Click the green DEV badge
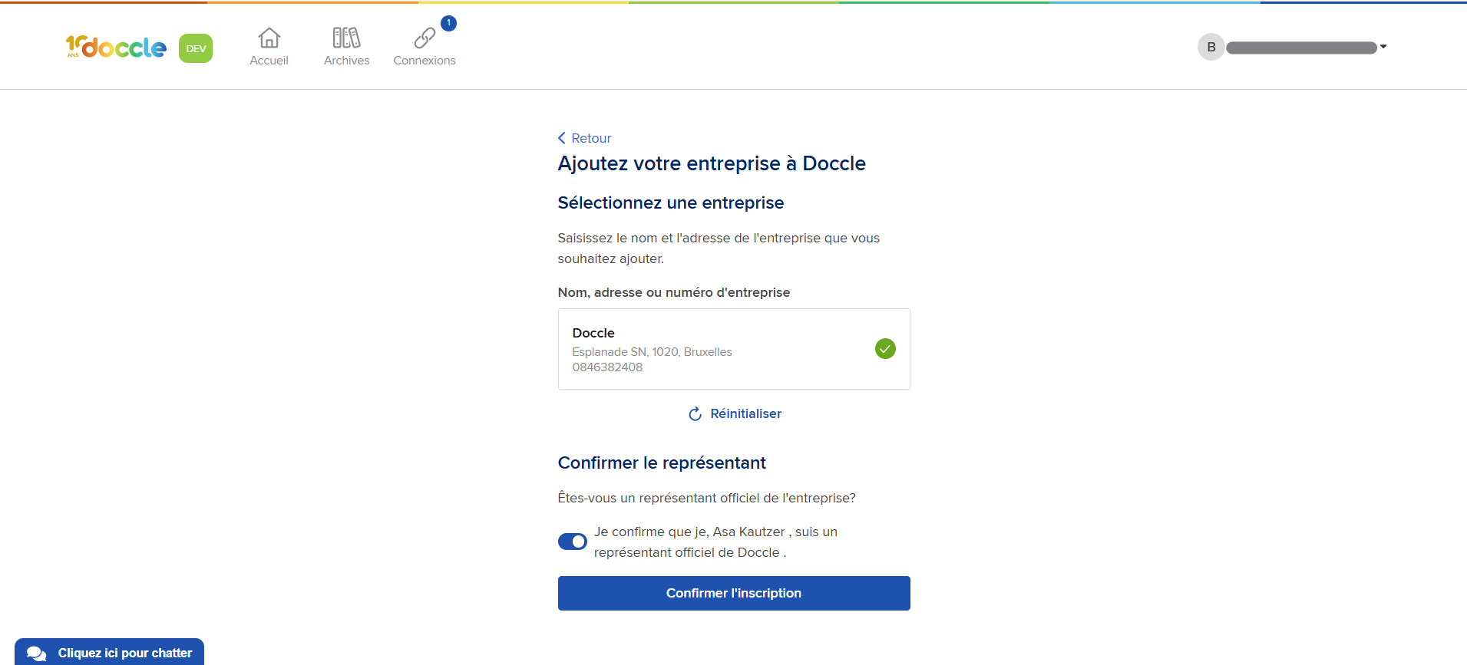1467x665 pixels. (x=196, y=48)
